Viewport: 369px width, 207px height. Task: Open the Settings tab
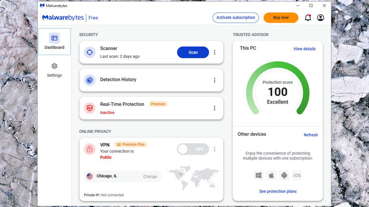[x=54, y=70]
